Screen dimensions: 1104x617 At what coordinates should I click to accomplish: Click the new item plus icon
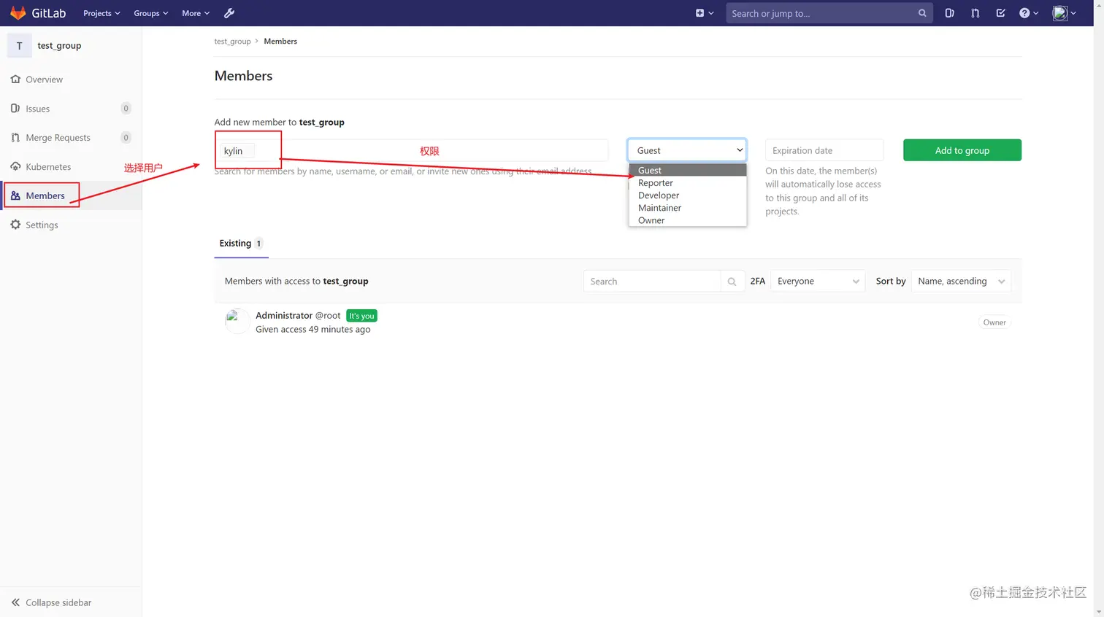coord(700,13)
